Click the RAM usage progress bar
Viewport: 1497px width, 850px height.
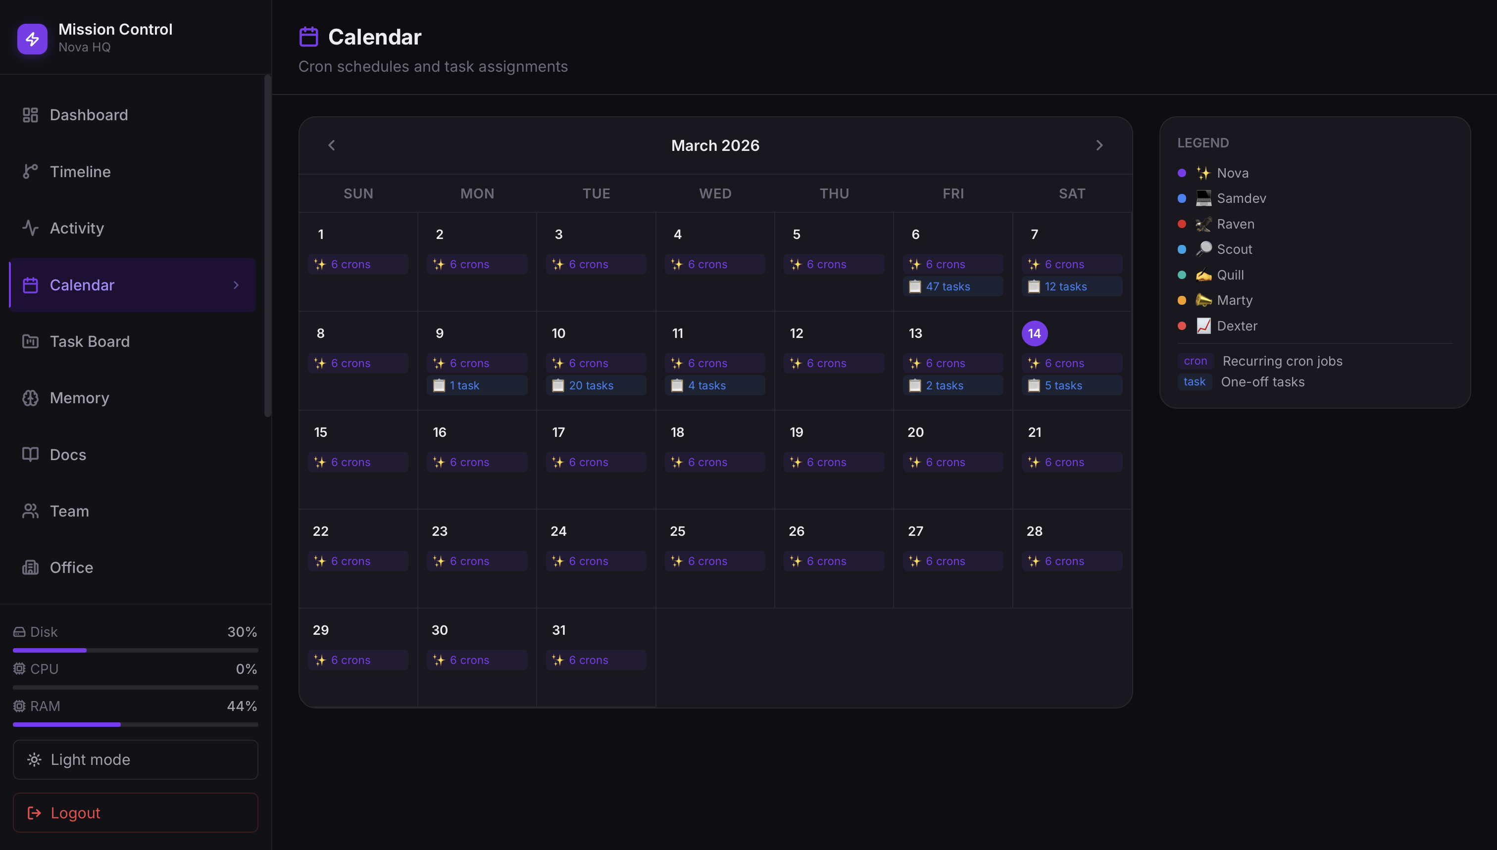tap(135, 724)
